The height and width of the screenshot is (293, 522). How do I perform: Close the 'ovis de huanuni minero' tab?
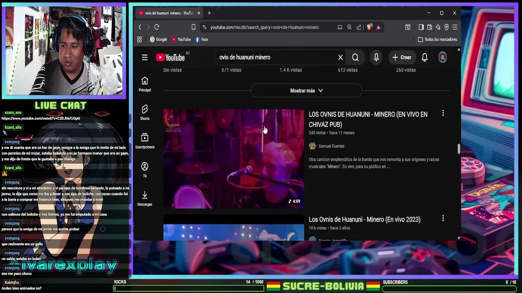tap(199, 13)
